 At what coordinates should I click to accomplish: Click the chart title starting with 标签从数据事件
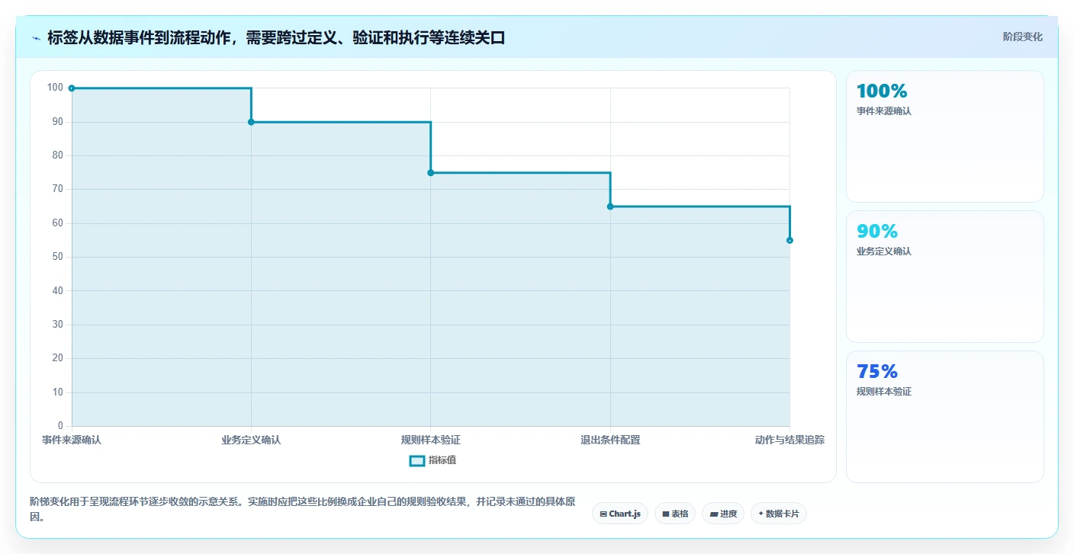tap(277, 38)
